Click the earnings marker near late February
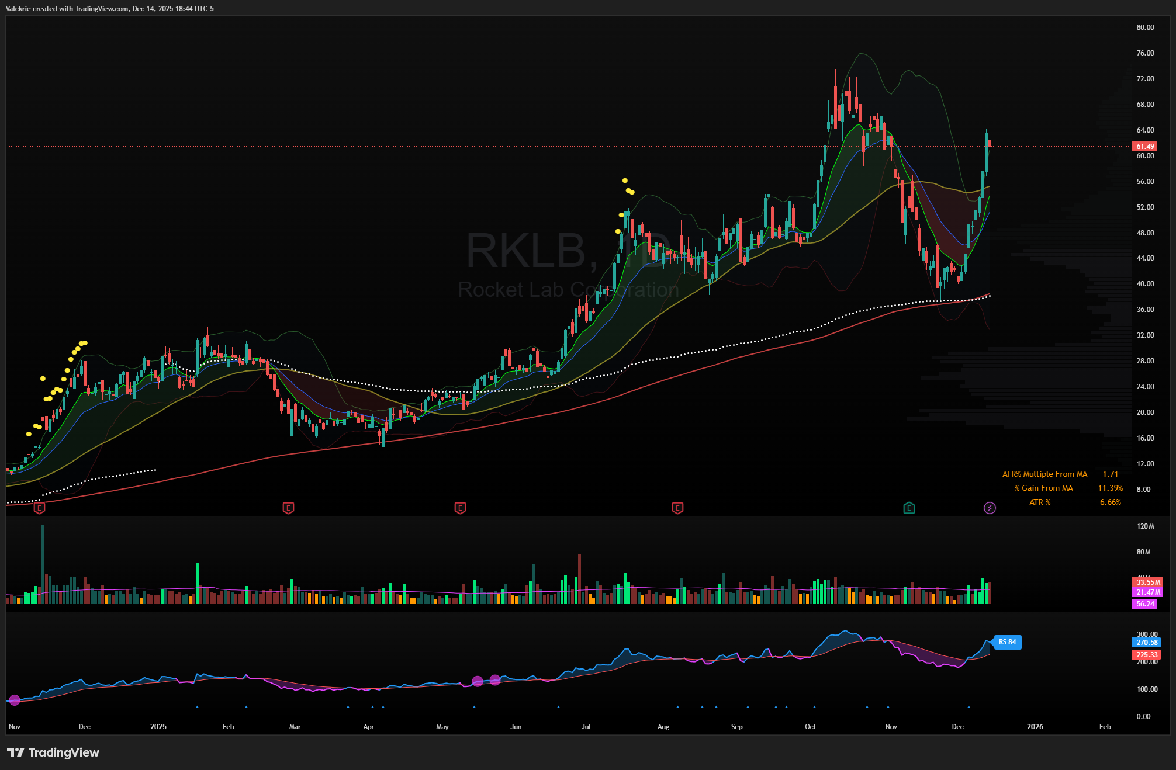 click(288, 508)
